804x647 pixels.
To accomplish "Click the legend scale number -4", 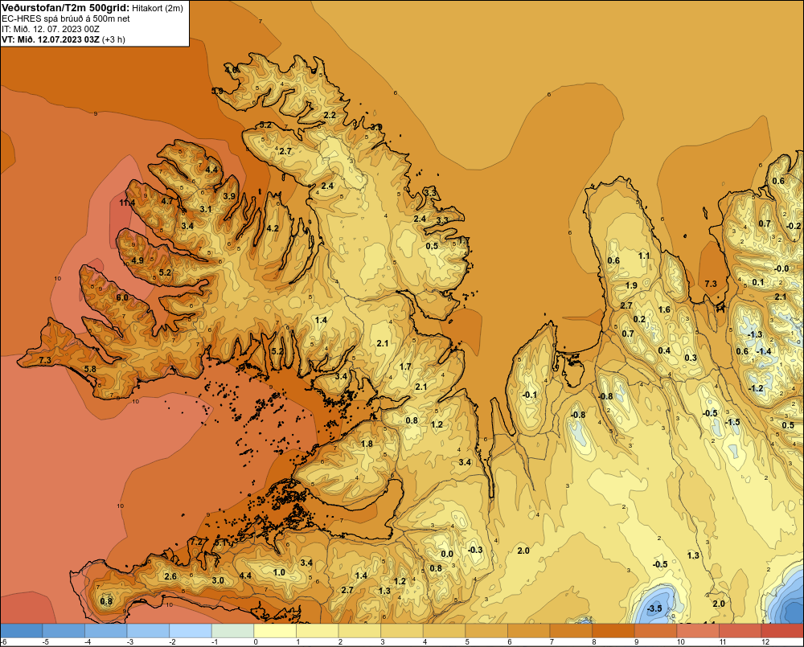I will 88,642.
